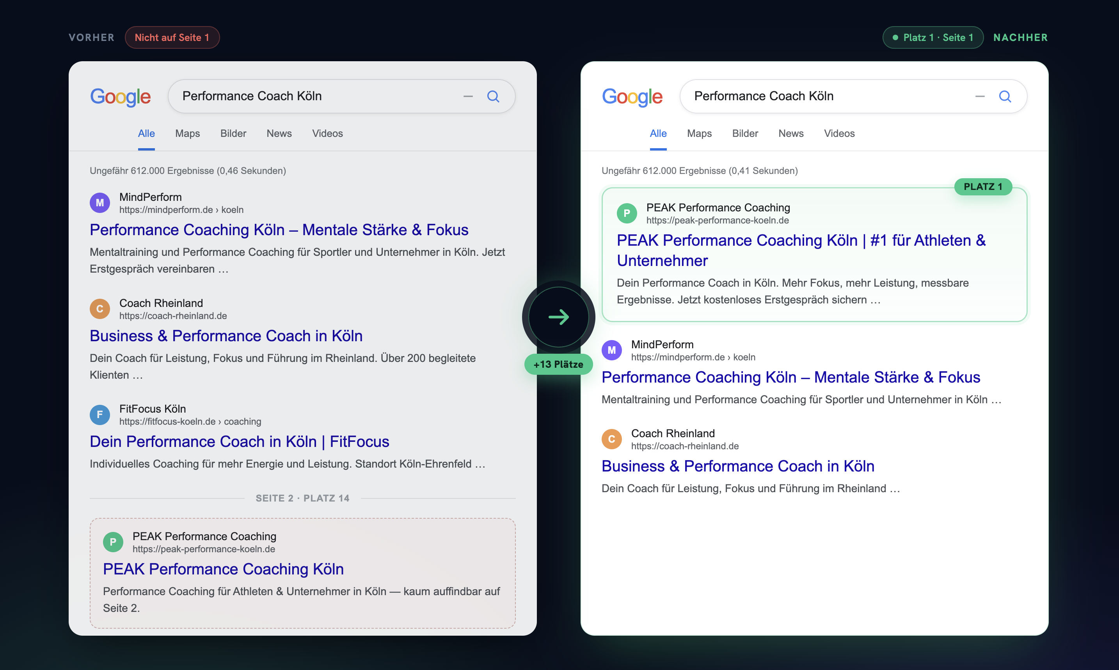Image resolution: width=1119 pixels, height=670 pixels.
Task: Click the 'MindPerform' site name in Nachher panel
Action: [663, 344]
